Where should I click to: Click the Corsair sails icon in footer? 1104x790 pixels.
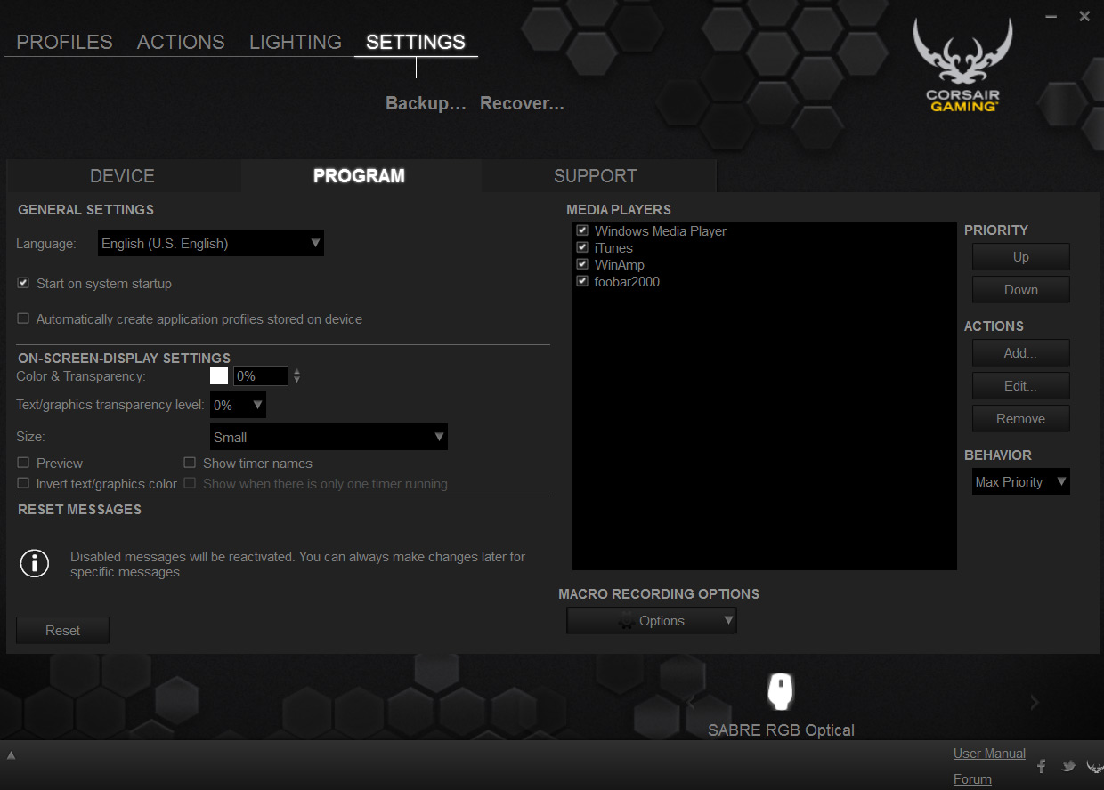(x=1095, y=766)
